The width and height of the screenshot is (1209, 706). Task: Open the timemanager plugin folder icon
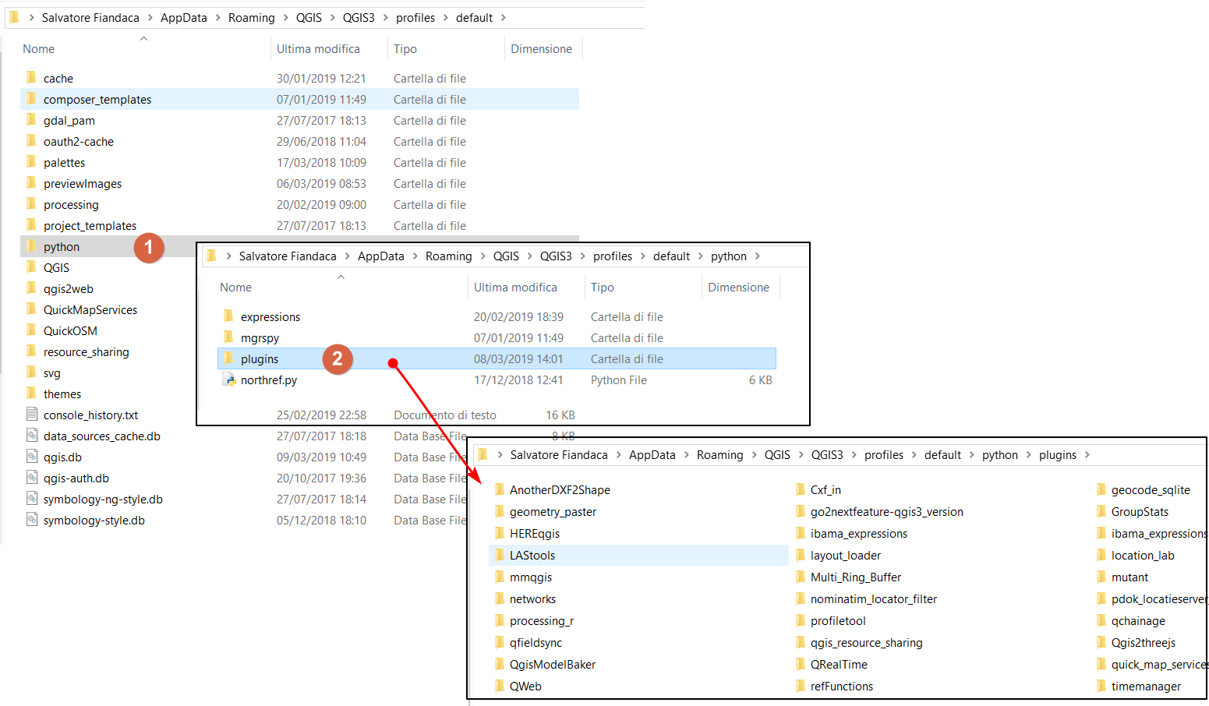[1101, 686]
